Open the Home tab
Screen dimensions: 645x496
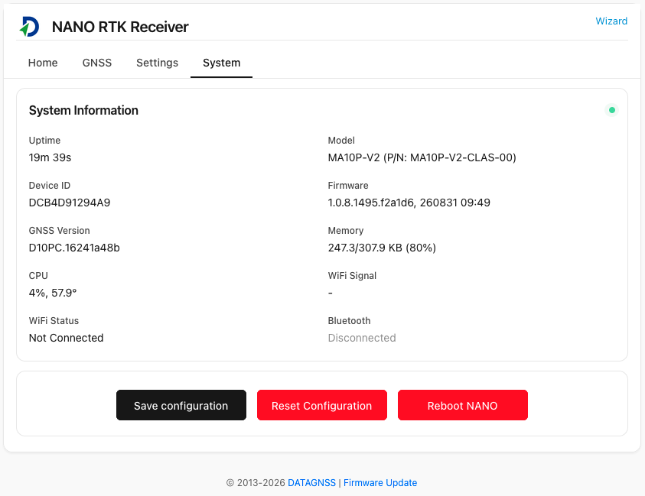[43, 63]
